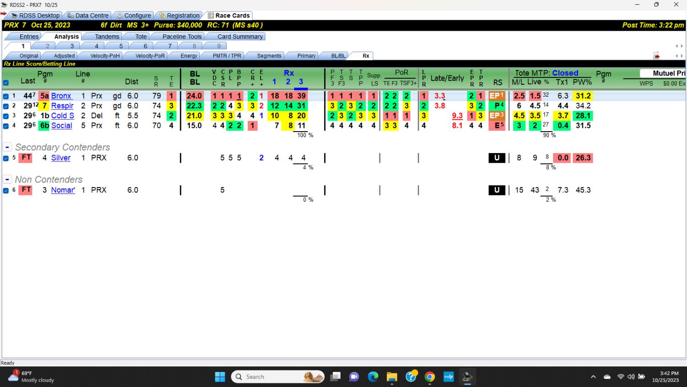The height and width of the screenshot is (387, 687).
Task: Click the Nomar' horse link
Action: [63, 190]
